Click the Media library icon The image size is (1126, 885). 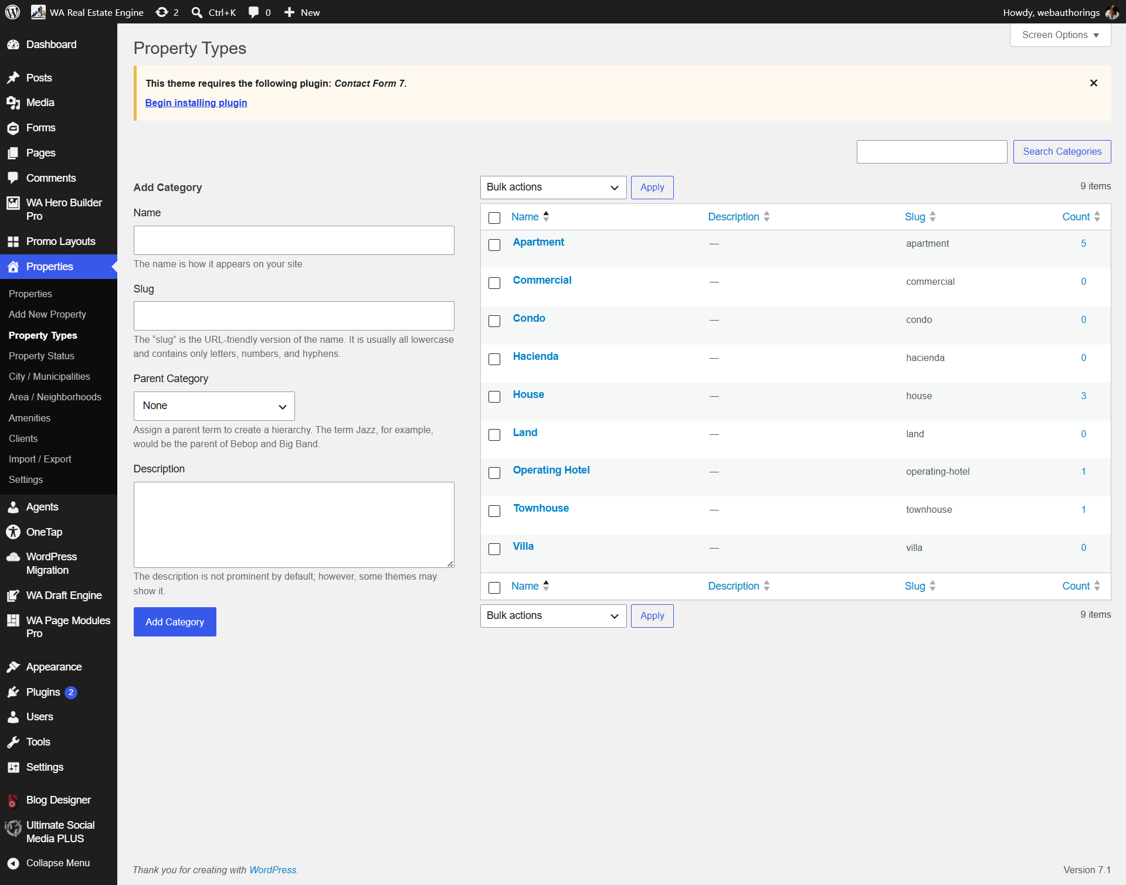click(13, 103)
